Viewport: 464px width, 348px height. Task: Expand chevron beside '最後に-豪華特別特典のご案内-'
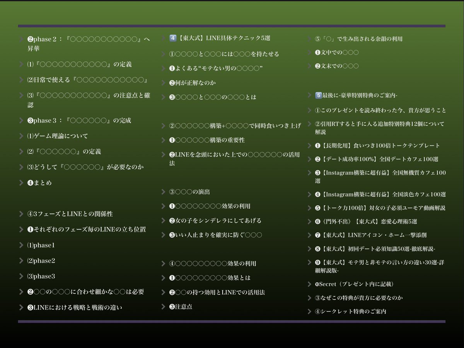tap(309, 95)
